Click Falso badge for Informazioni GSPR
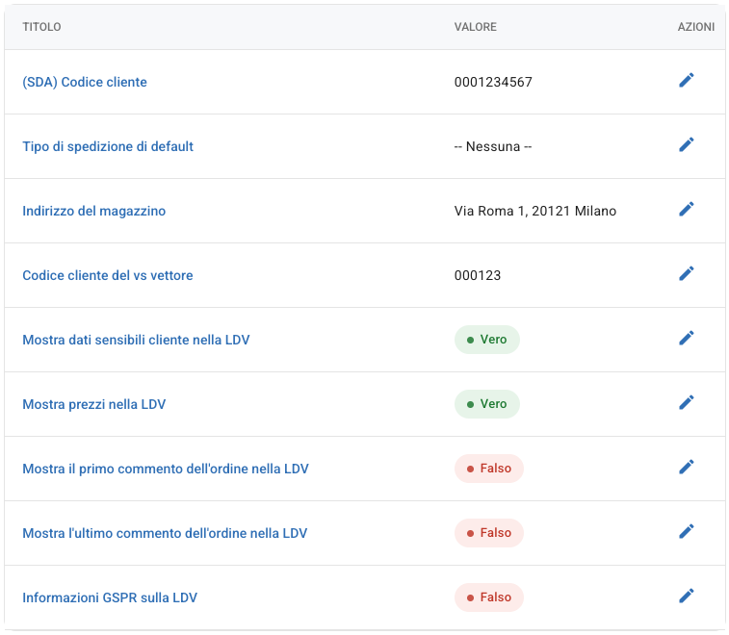Viewport: 729px width, 635px height. (x=489, y=597)
